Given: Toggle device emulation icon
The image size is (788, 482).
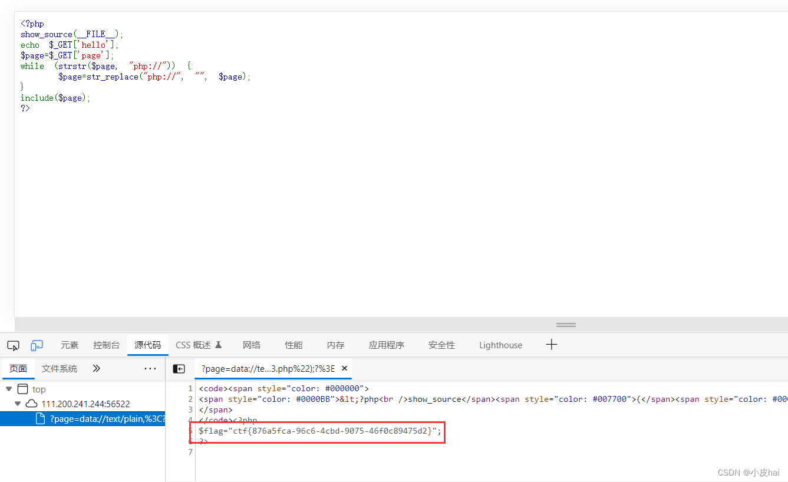Looking at the screenshot, I should [37, 345].
